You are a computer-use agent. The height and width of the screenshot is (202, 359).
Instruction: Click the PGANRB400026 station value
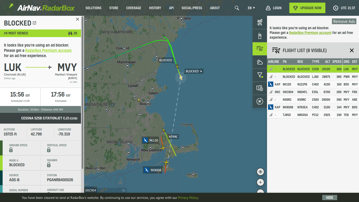60,180
